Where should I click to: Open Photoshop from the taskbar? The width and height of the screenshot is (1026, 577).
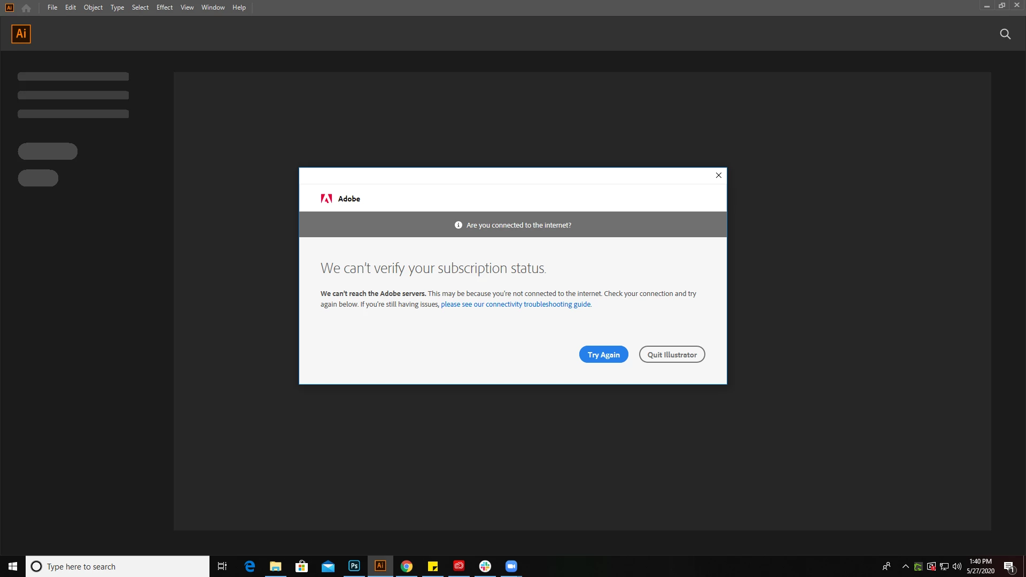pyautogui.click(x=354, y=566)
